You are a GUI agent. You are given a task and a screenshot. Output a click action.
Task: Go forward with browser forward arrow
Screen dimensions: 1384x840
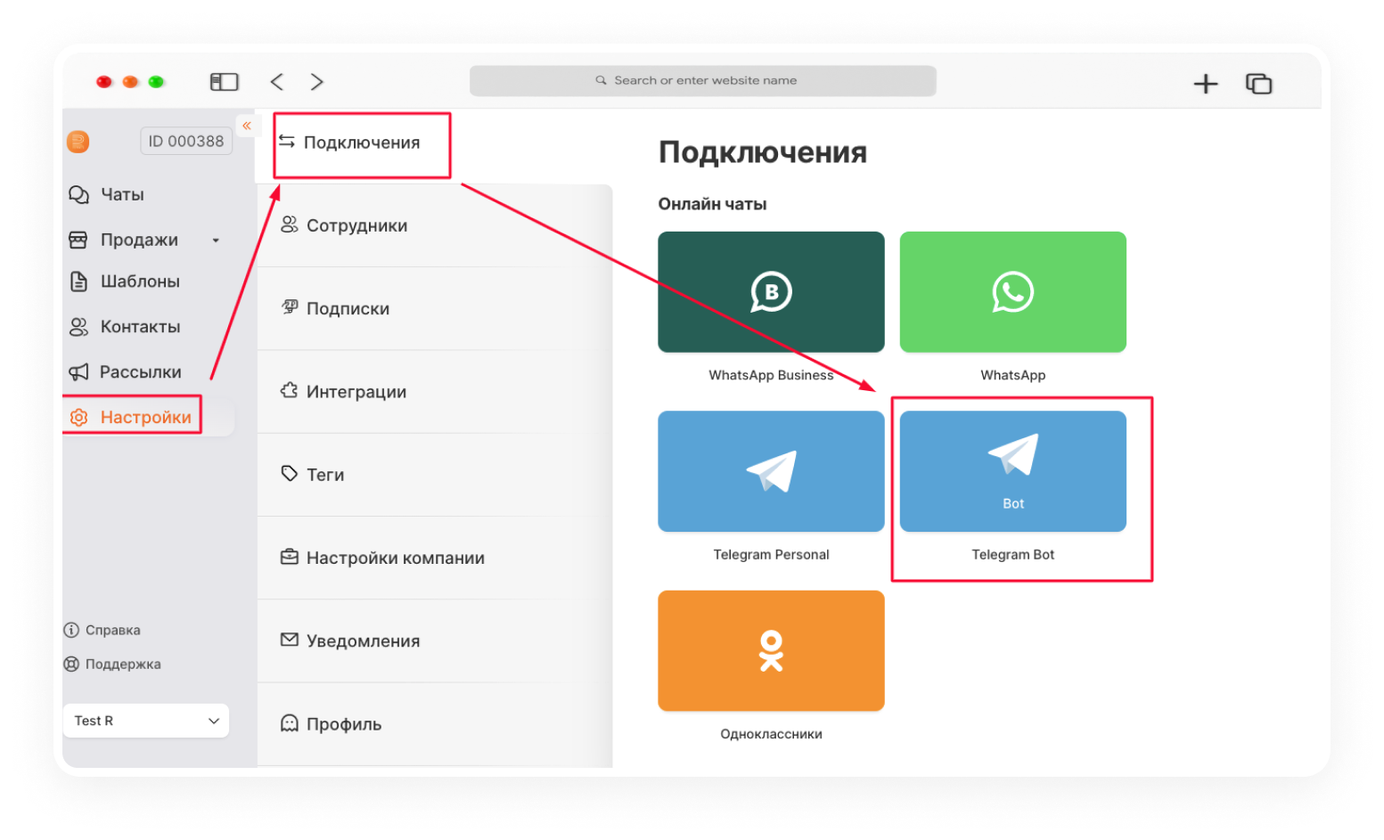316,82
